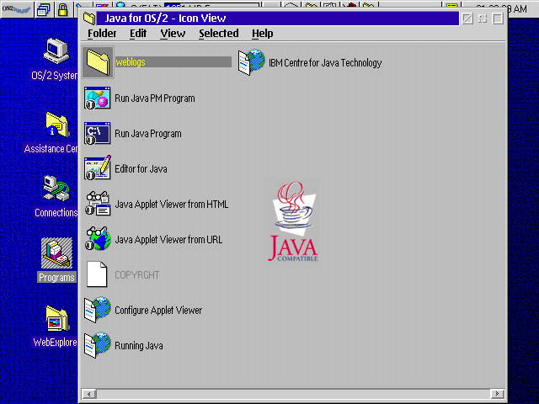Image resolution: width=539 pixels, height=404 pixels.
Task: Select the weblogs folder icon
Action: pos(98,62)
